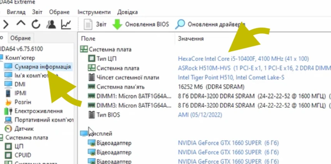Select Сумарна інформація tree item
Image resolution: width=331 pixels, height=164 pixels.
coord(43,67)
